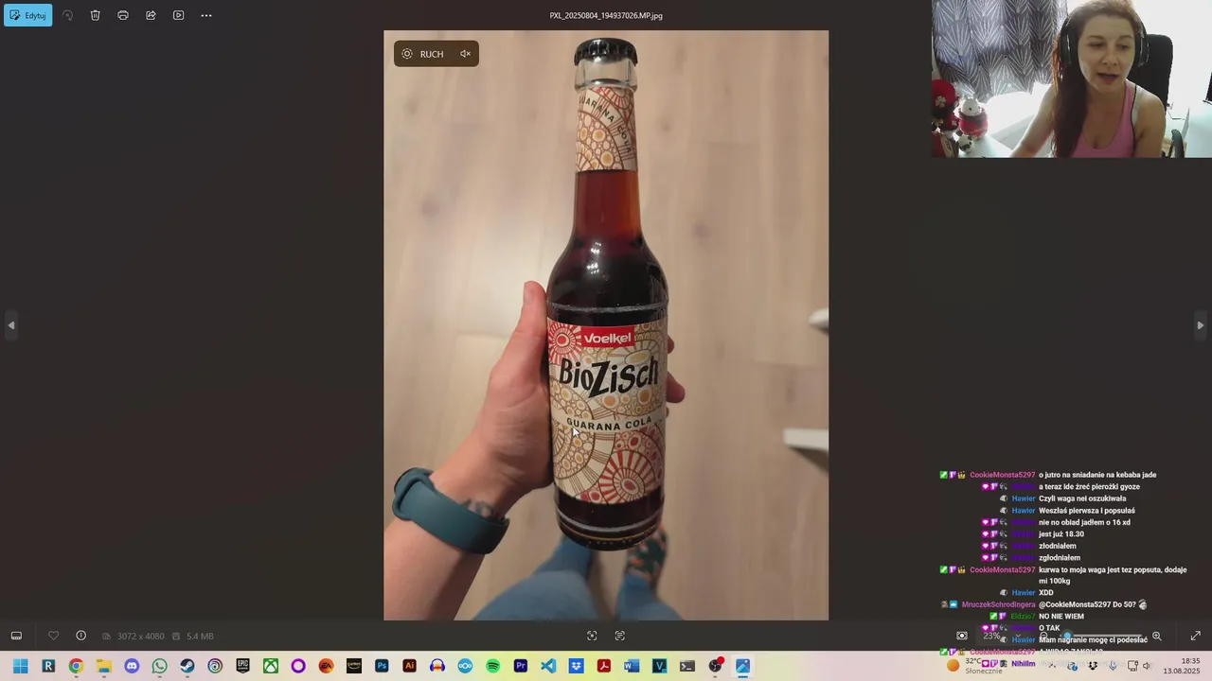This screenshot has width=1212, height=681.
Task: Open Discord from taskbar
Action: [x=132, y=666]
